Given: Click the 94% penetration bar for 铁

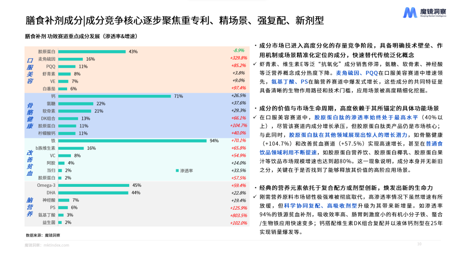Looking at the screenshot, I should tap(132, 140).
